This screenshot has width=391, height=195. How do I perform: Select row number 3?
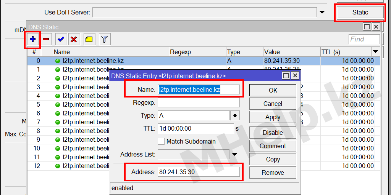38,87
